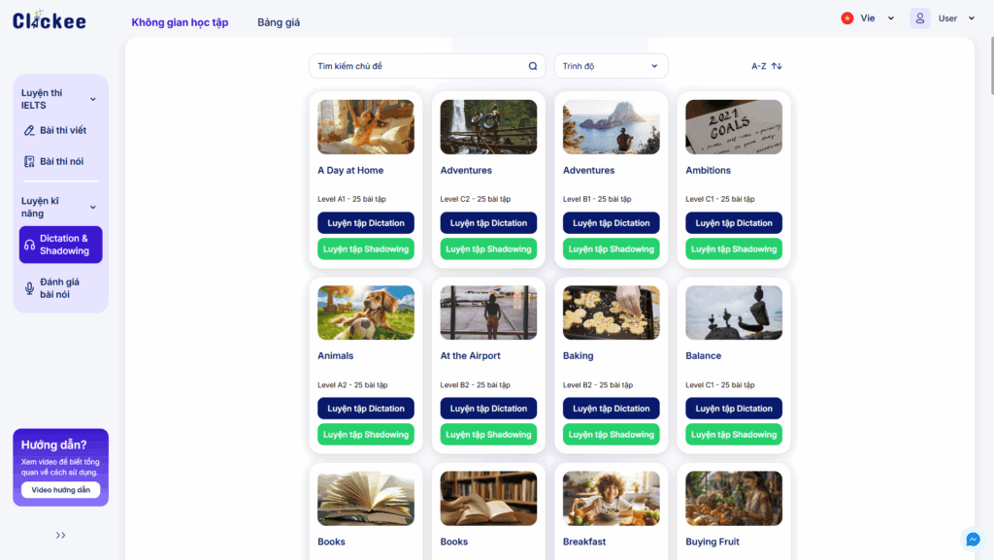Open Đánh giá bài nói in sidebar

point(59,288)
